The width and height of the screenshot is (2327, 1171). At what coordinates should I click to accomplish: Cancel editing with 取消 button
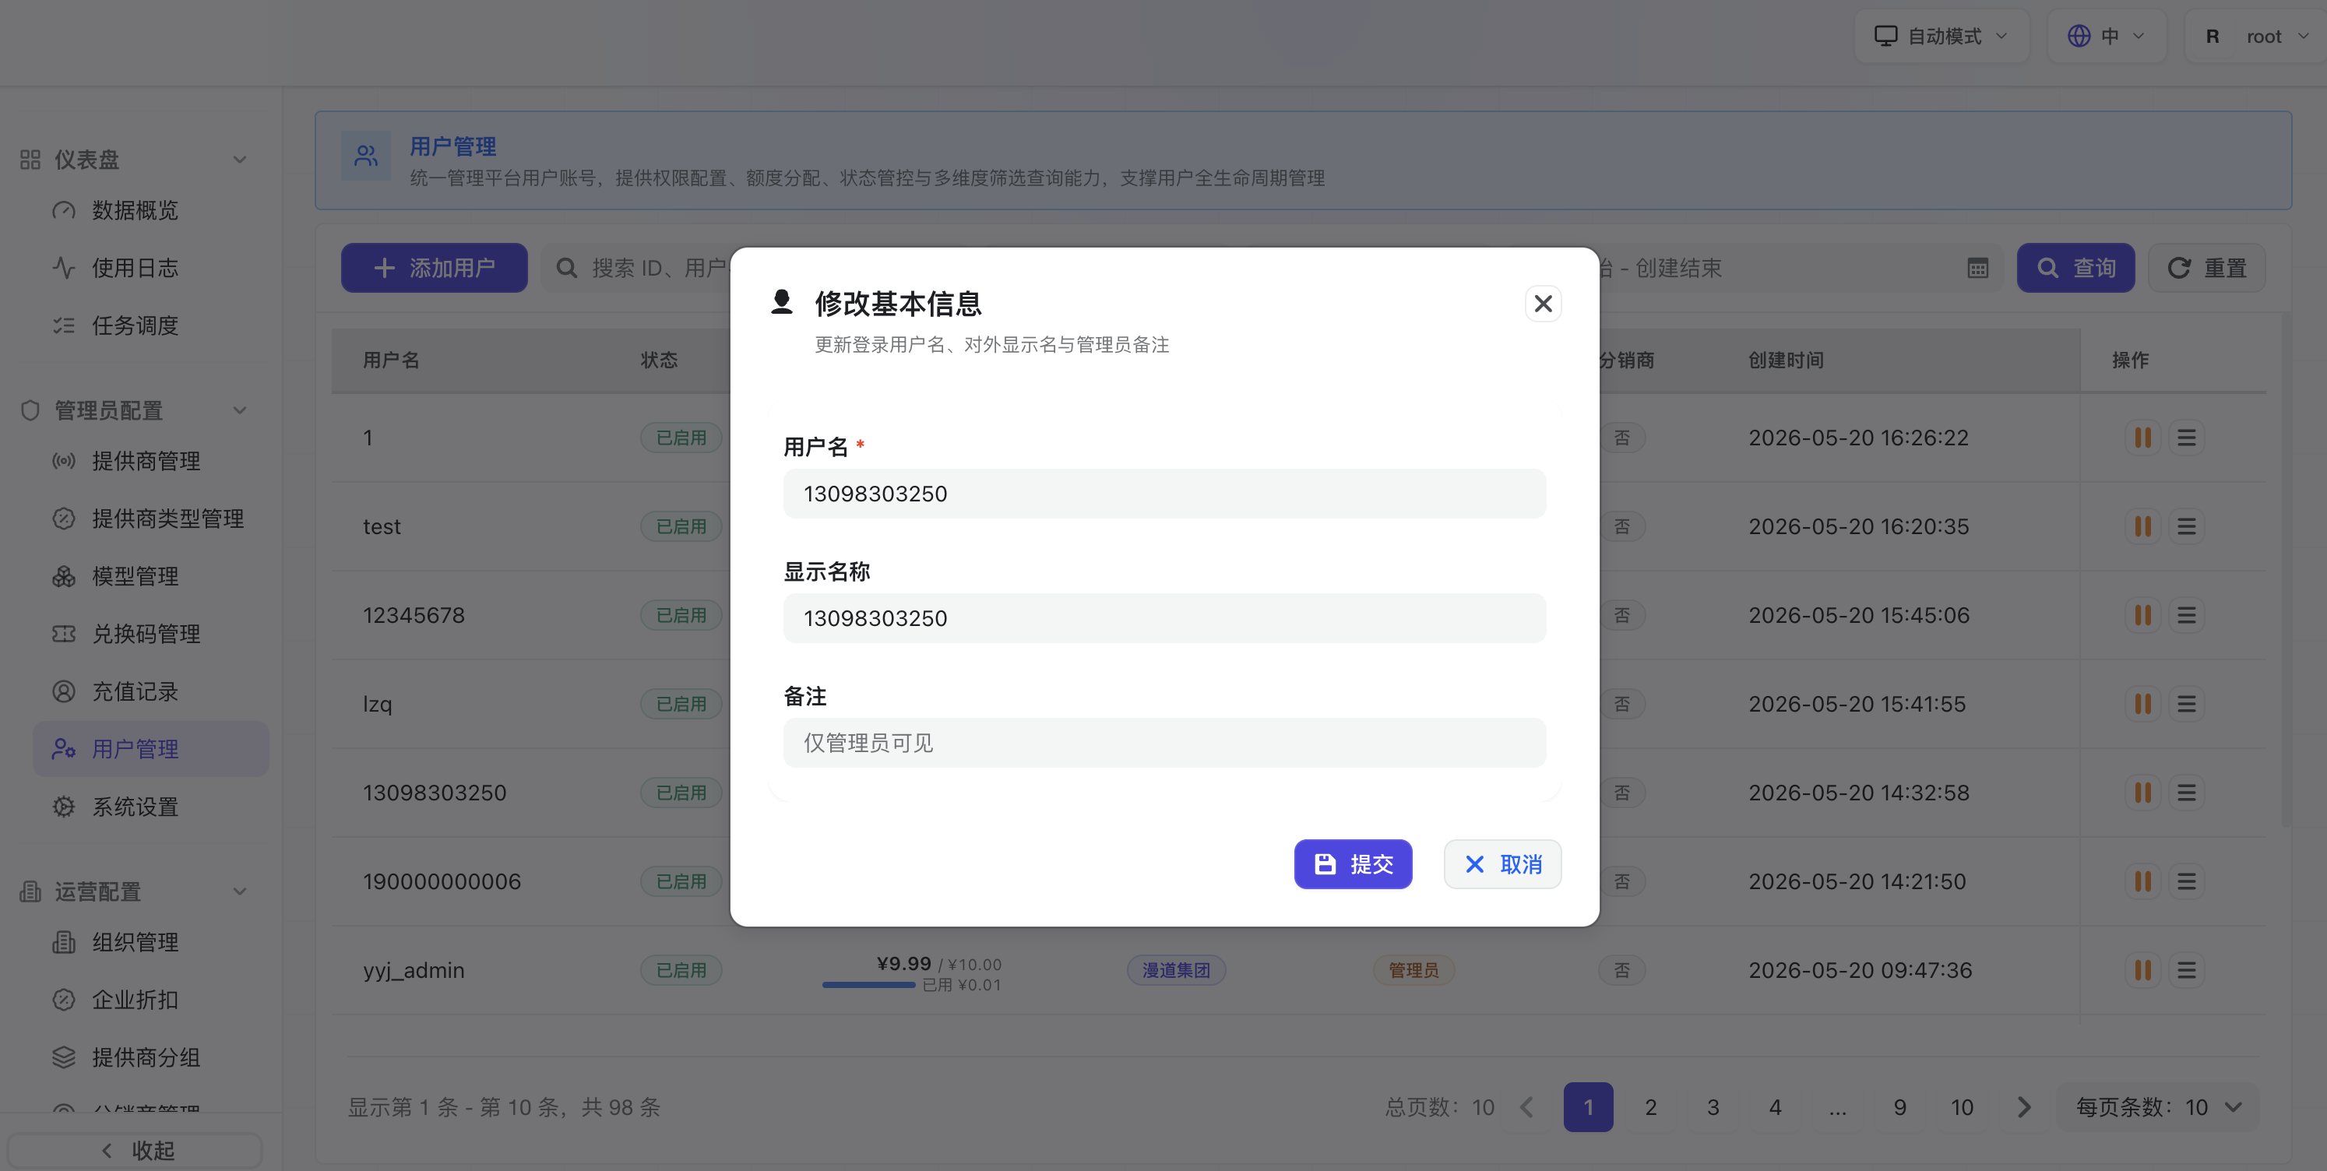tap(1502, 864)
